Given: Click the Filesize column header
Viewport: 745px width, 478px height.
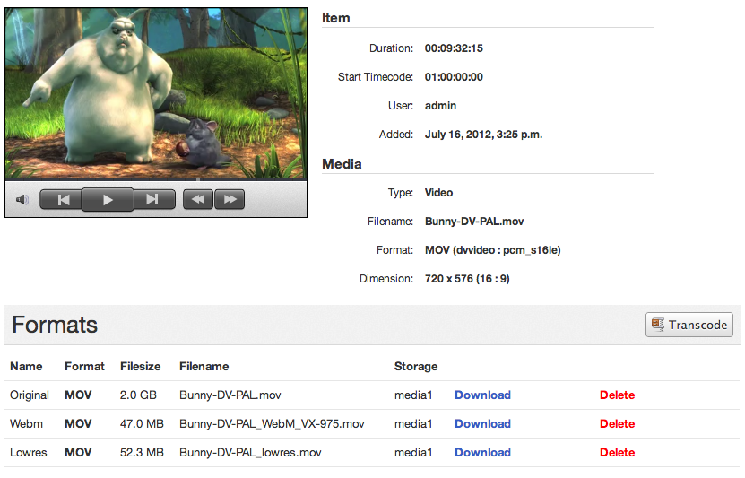Looking at the screenshot, I should (140, 366).
